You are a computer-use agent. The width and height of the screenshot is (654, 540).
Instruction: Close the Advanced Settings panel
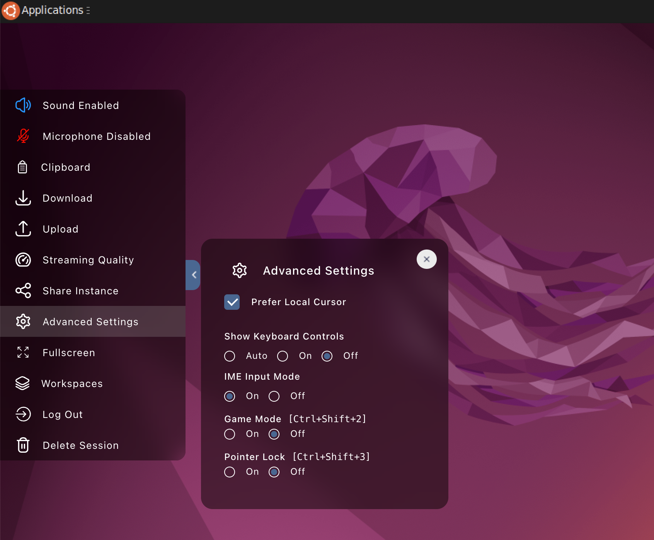[x=426, y=259]
